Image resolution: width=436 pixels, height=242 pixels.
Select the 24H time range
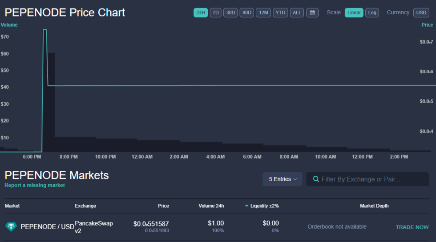coord(201,12)
